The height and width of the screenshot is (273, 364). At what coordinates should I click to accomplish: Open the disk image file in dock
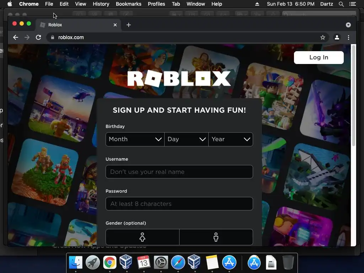click(x=271, y=262)
